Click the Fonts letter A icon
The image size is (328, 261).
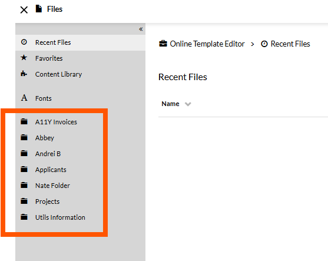(x=24, y=98)
